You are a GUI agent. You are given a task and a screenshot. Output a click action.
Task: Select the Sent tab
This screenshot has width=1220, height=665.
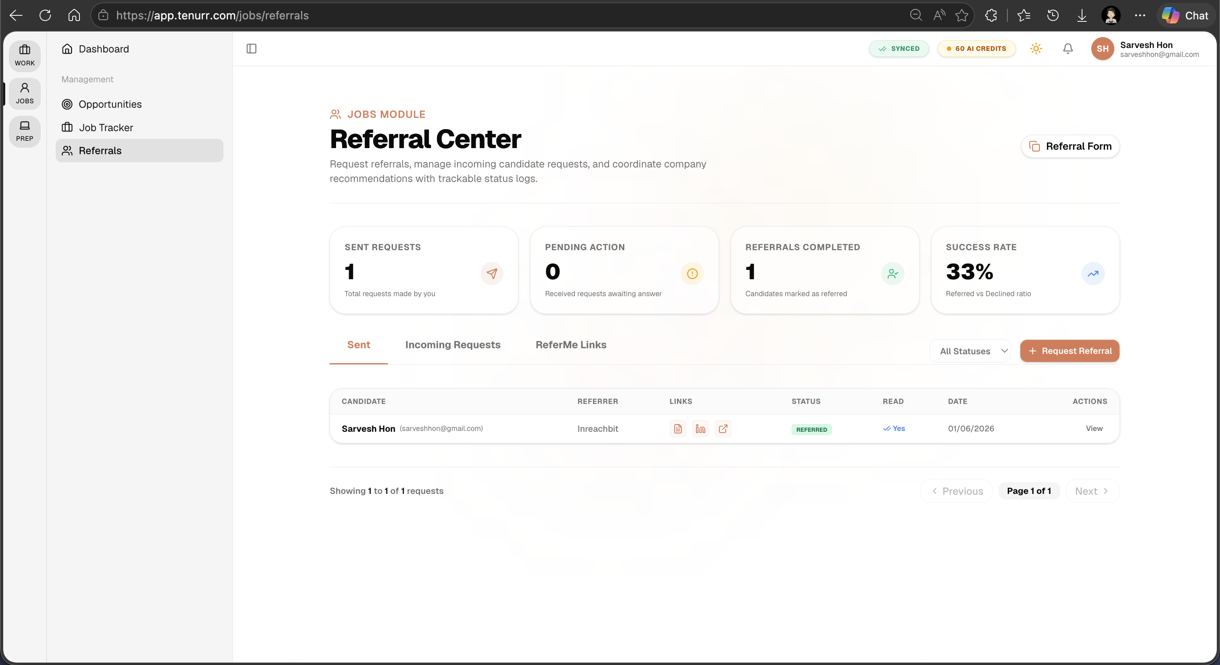[x=359, y=345]
